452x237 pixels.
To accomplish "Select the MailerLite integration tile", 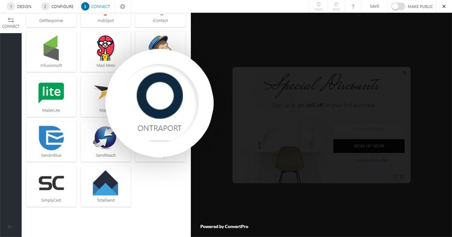I will click(51, 96).
